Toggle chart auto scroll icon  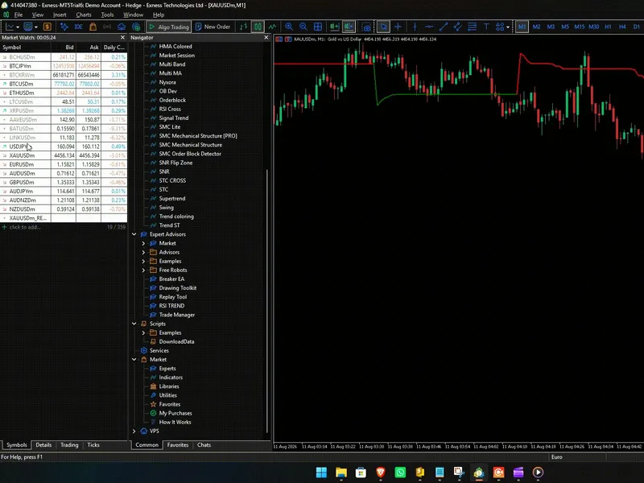click(x=334, y=27)
